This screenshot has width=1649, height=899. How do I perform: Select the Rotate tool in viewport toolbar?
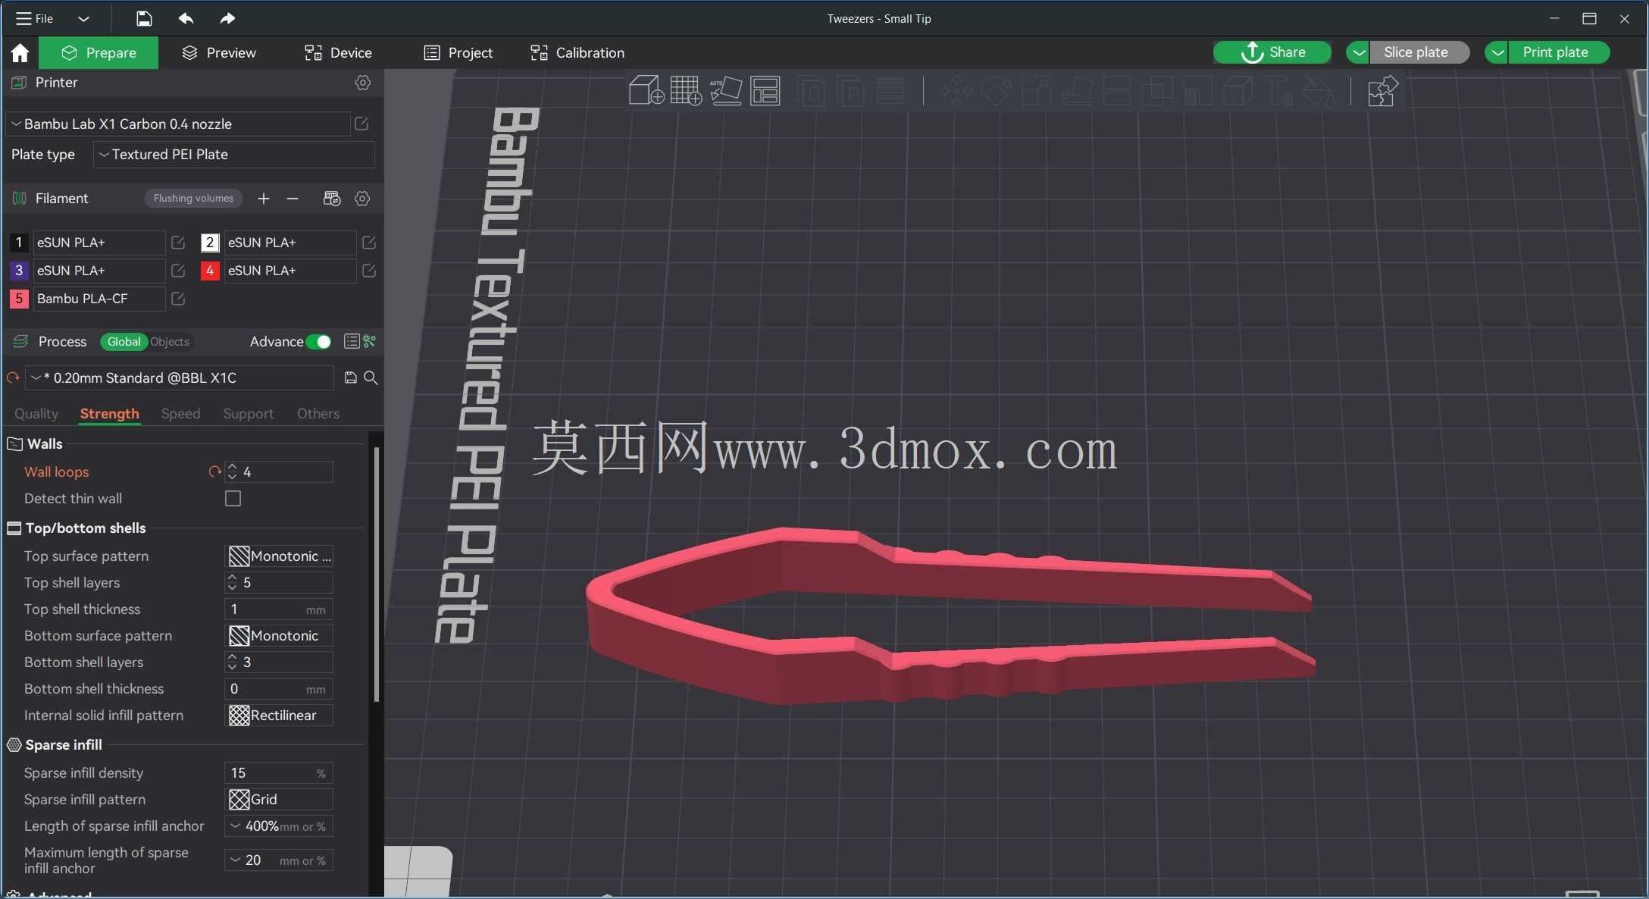tap(996, 91)
